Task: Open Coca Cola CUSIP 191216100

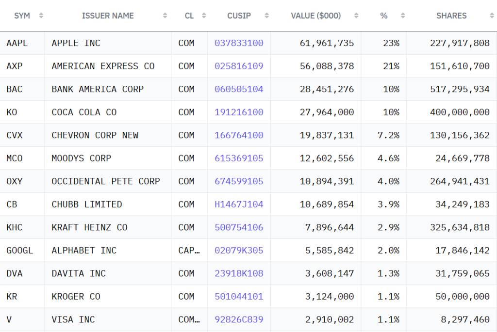Action: pyautogui.click(x=239, y=112)
